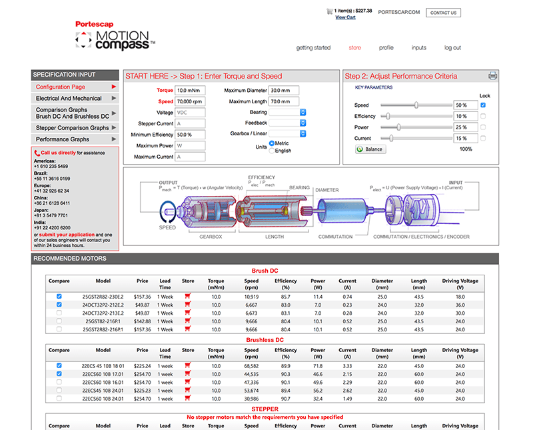The width and height of the screenshot is (533, 430).
Task: Click store cart icon for 22ECS60 10B 24.01
Action: pos(188,398)
